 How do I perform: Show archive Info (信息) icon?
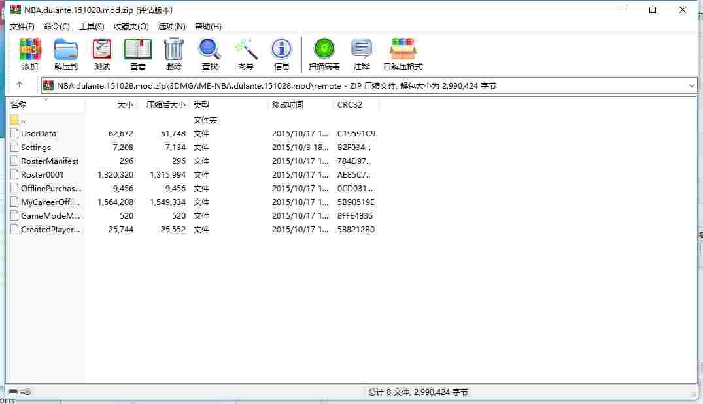pos(282,49)
